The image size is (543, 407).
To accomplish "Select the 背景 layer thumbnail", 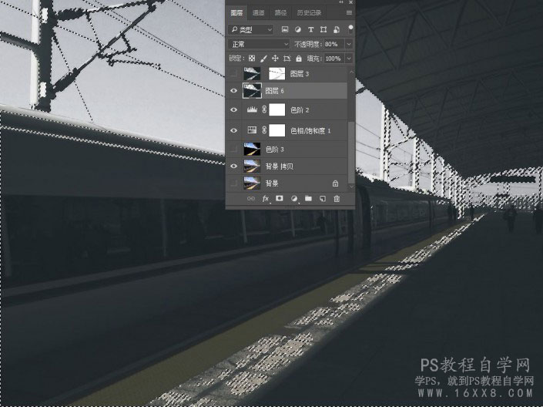I will pos(252,183).
